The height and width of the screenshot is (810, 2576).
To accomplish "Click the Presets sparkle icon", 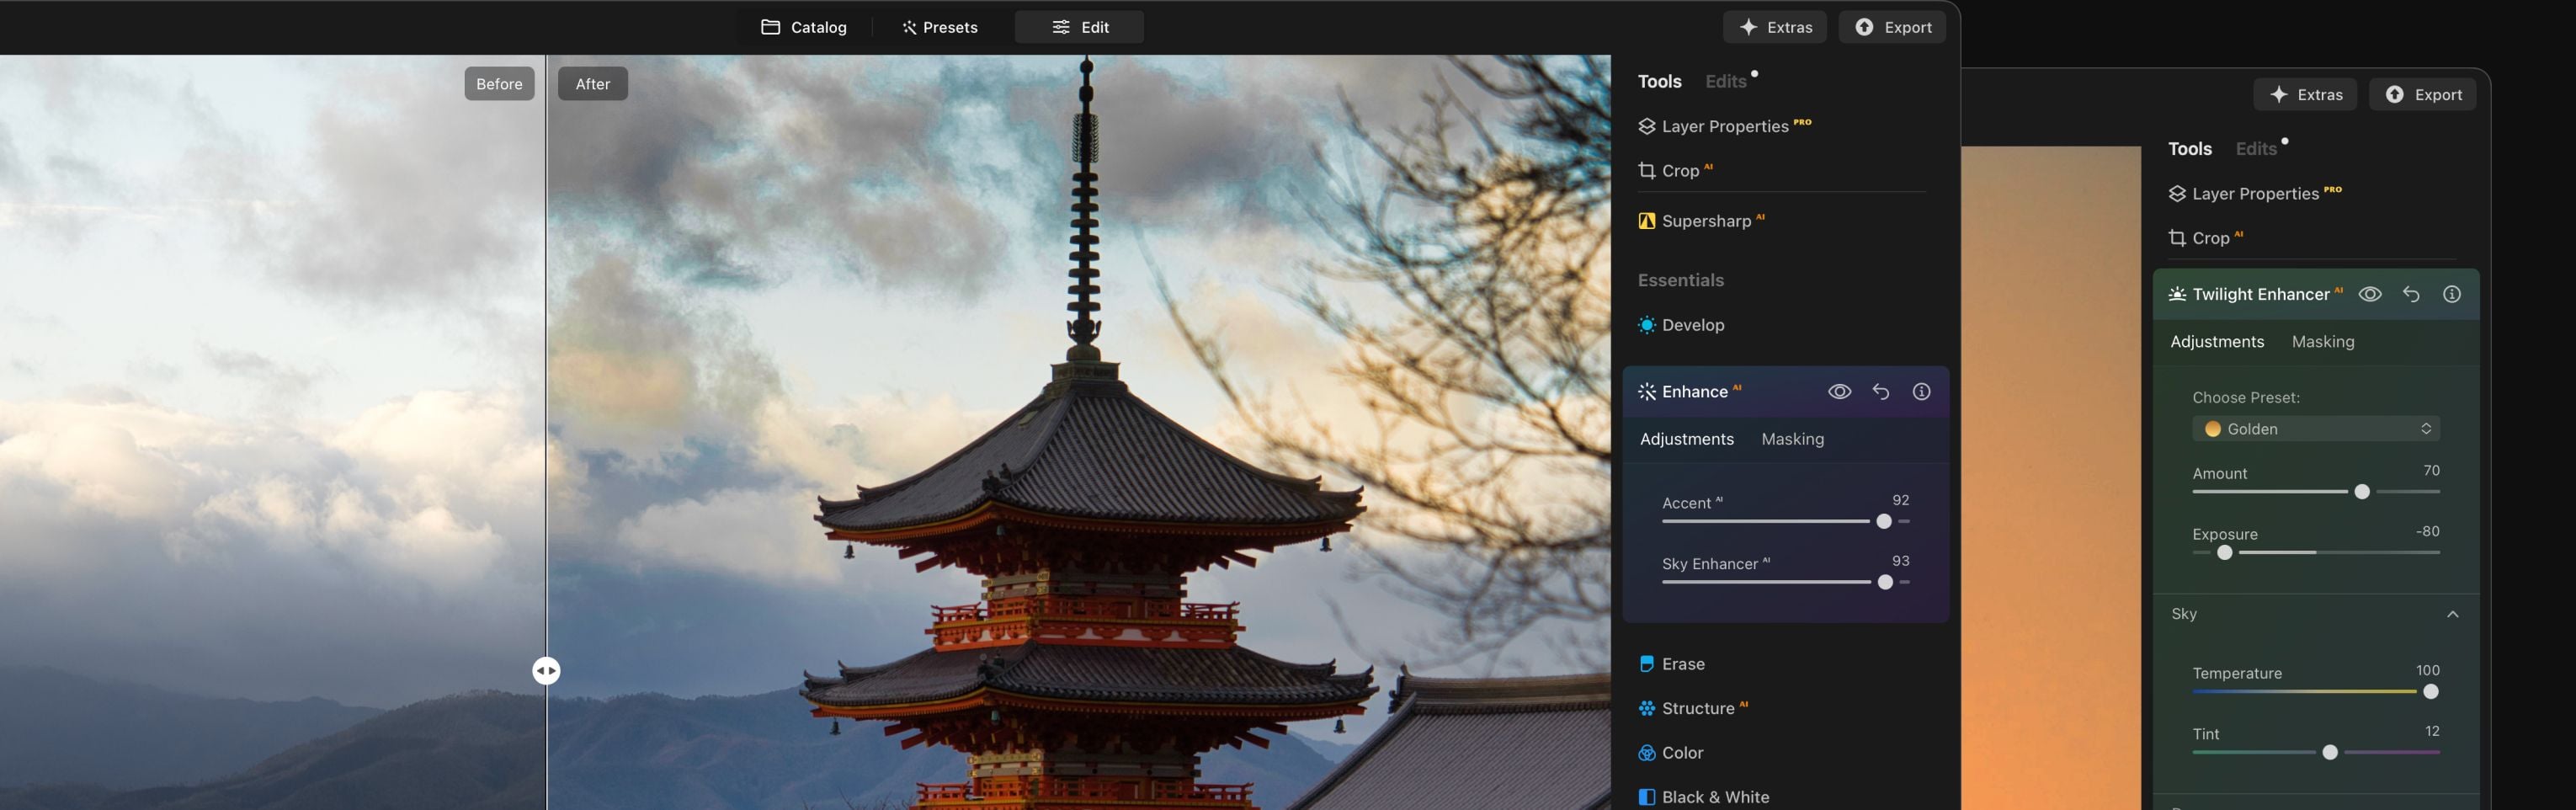I will tap(909, 27).
